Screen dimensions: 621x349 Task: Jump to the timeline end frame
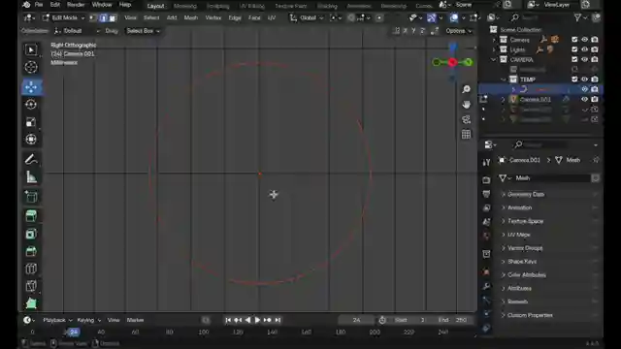[278, 320]
